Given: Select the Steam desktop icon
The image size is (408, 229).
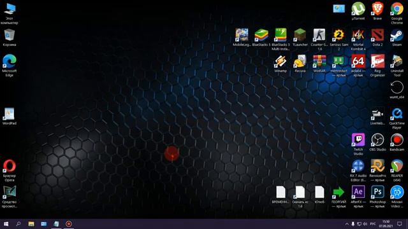Looking at the screenshot, I should [x=397, y=38].
